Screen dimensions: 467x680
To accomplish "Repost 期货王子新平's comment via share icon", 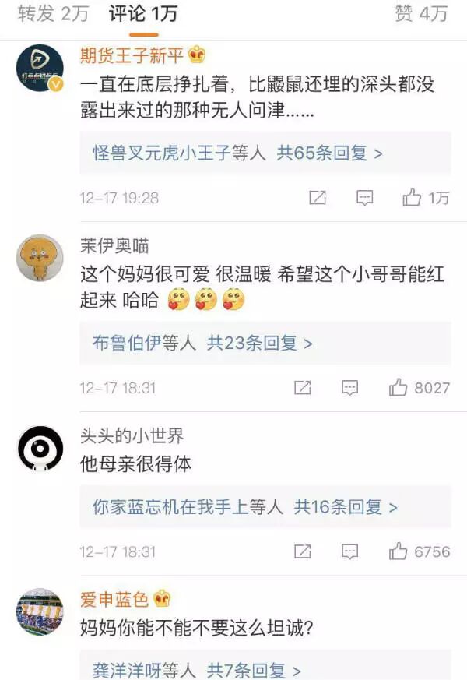I will [318, 198].
